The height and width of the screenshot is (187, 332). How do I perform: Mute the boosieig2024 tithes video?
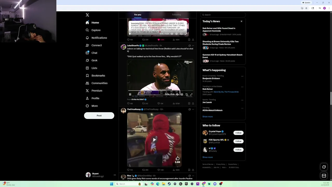(x=172, y=34)
